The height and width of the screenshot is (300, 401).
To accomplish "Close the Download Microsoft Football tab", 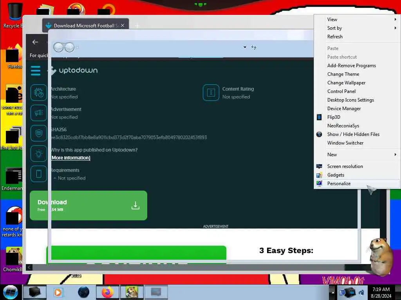I will pyautogui.click(x=123, y=25).
